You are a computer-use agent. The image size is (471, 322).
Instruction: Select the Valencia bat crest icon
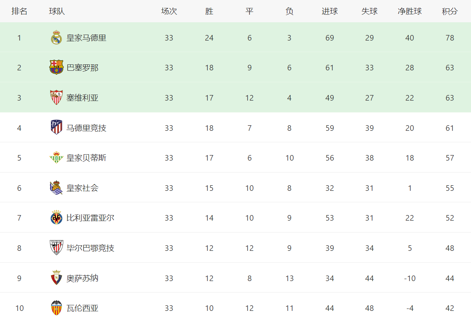(x=56, y=308)
